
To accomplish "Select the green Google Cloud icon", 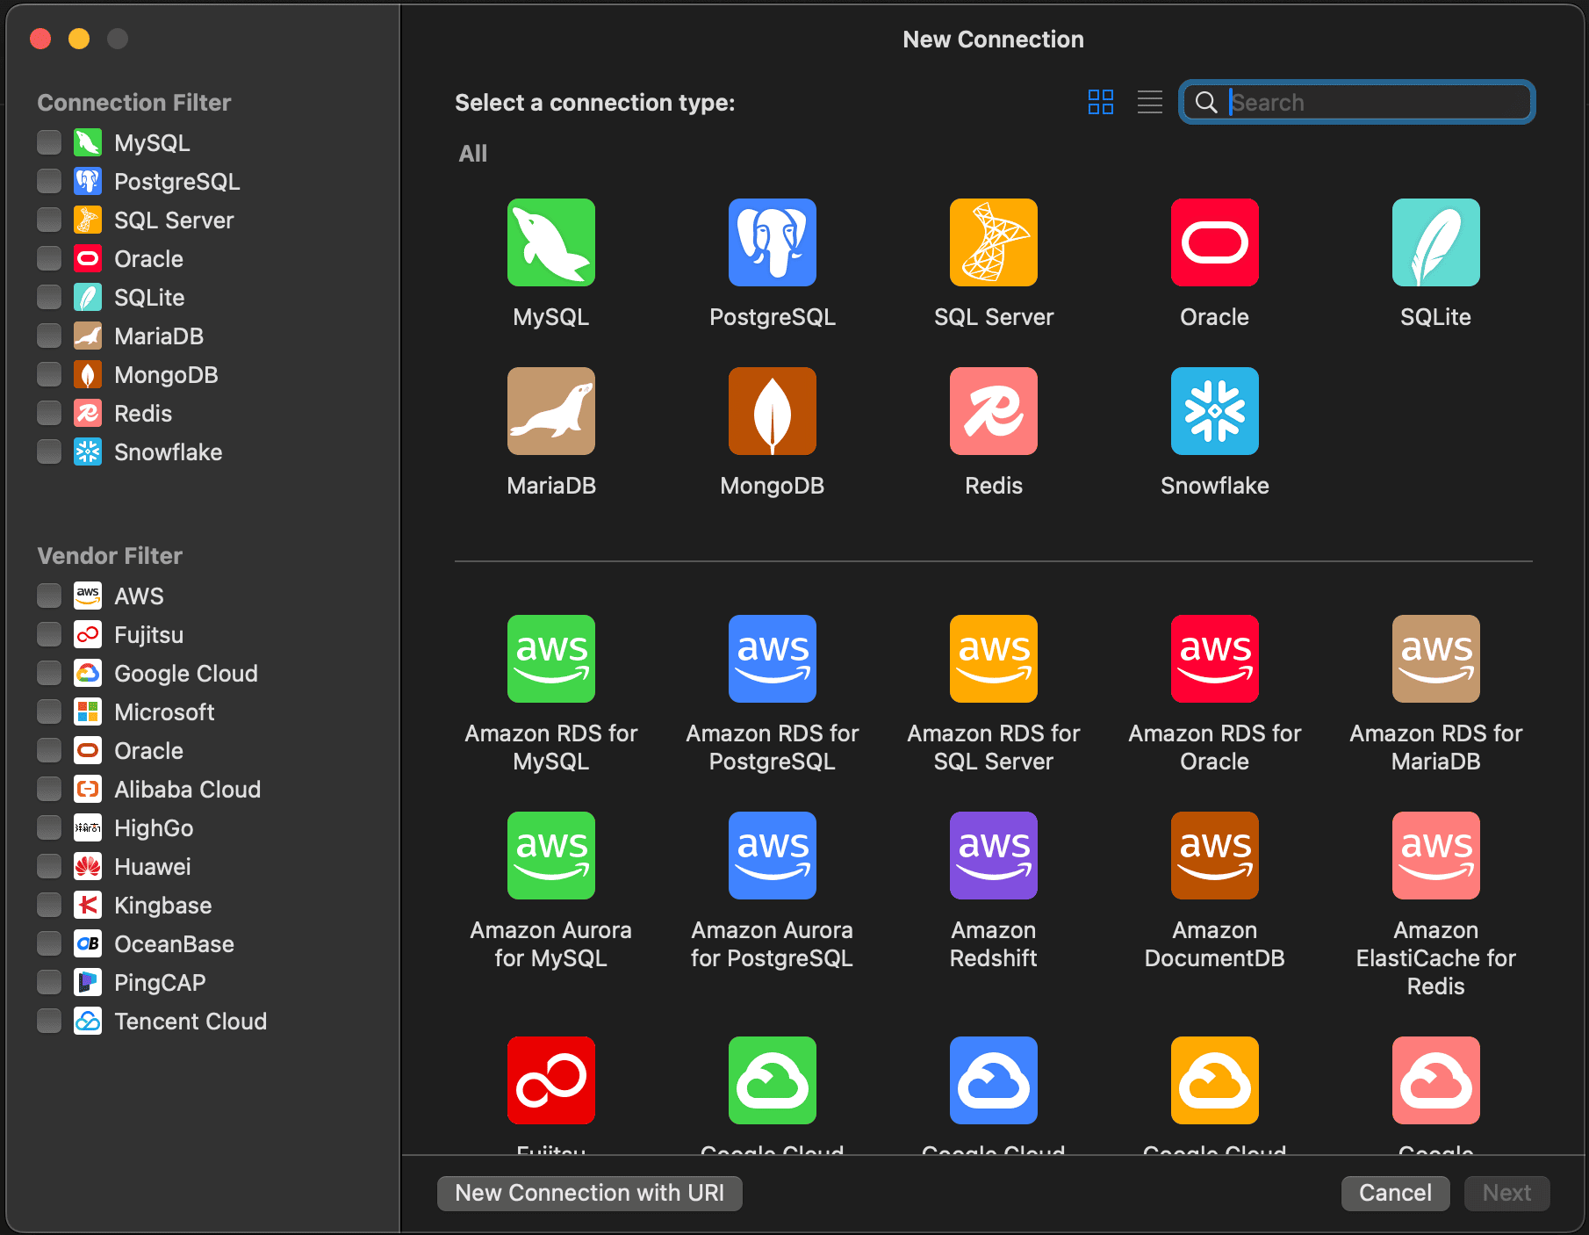I will 773,1080.
